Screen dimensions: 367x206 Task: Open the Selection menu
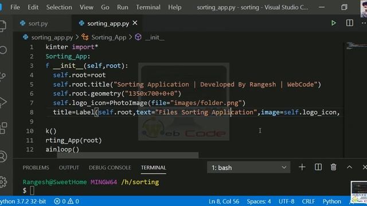tap(59, 7)
